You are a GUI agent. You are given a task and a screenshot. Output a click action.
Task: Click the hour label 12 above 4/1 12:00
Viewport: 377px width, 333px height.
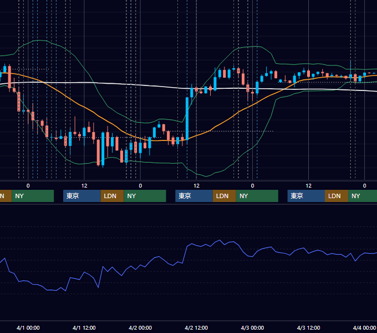84,186
